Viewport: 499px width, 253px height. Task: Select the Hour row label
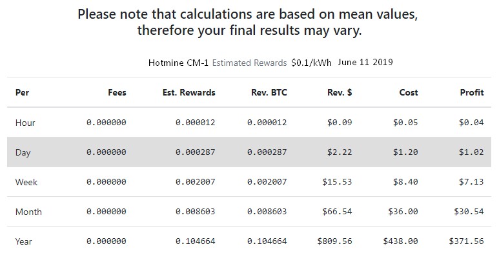click(25, 123)
